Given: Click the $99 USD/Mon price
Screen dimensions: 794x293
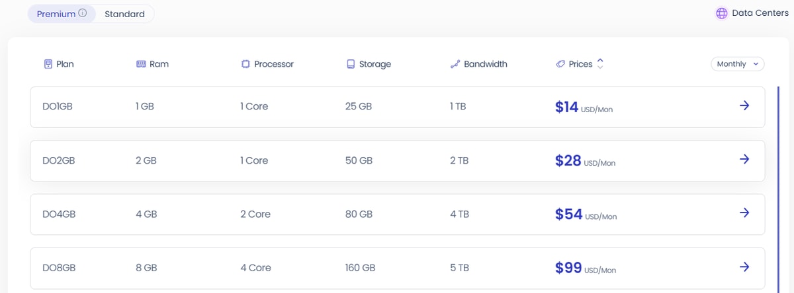Looking at the screenshot, I should coord(586,269).
